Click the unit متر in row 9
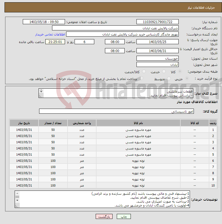Screen dimensions: 222x224 [x=82, y=180]
